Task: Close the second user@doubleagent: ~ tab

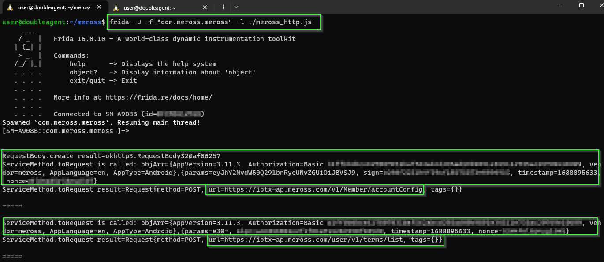Action: [205, 7]
